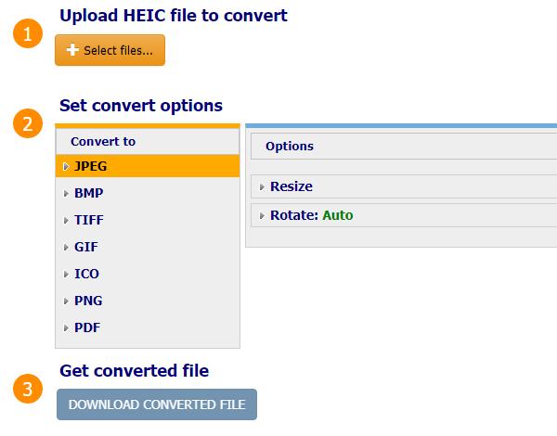Click the orange step 2 circle icon
557x436 pixels.
(28, 124)
